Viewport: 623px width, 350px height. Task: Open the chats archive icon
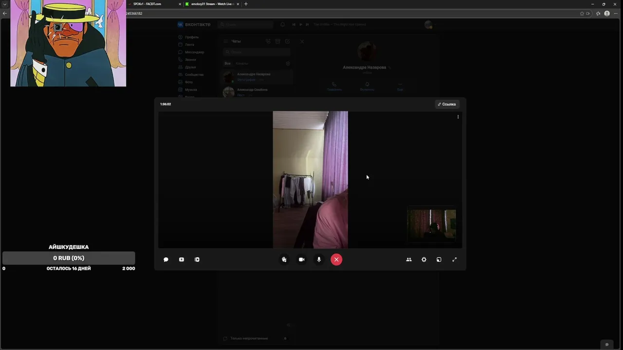pyautogui.click(x=278, y=41)
